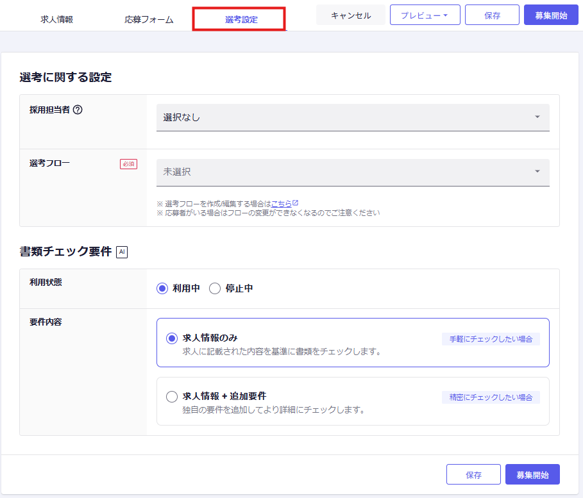Choose the 求人情報のみ requirement option
The width and height of the screenshot is (583, 498).
(x=172, y=338)
